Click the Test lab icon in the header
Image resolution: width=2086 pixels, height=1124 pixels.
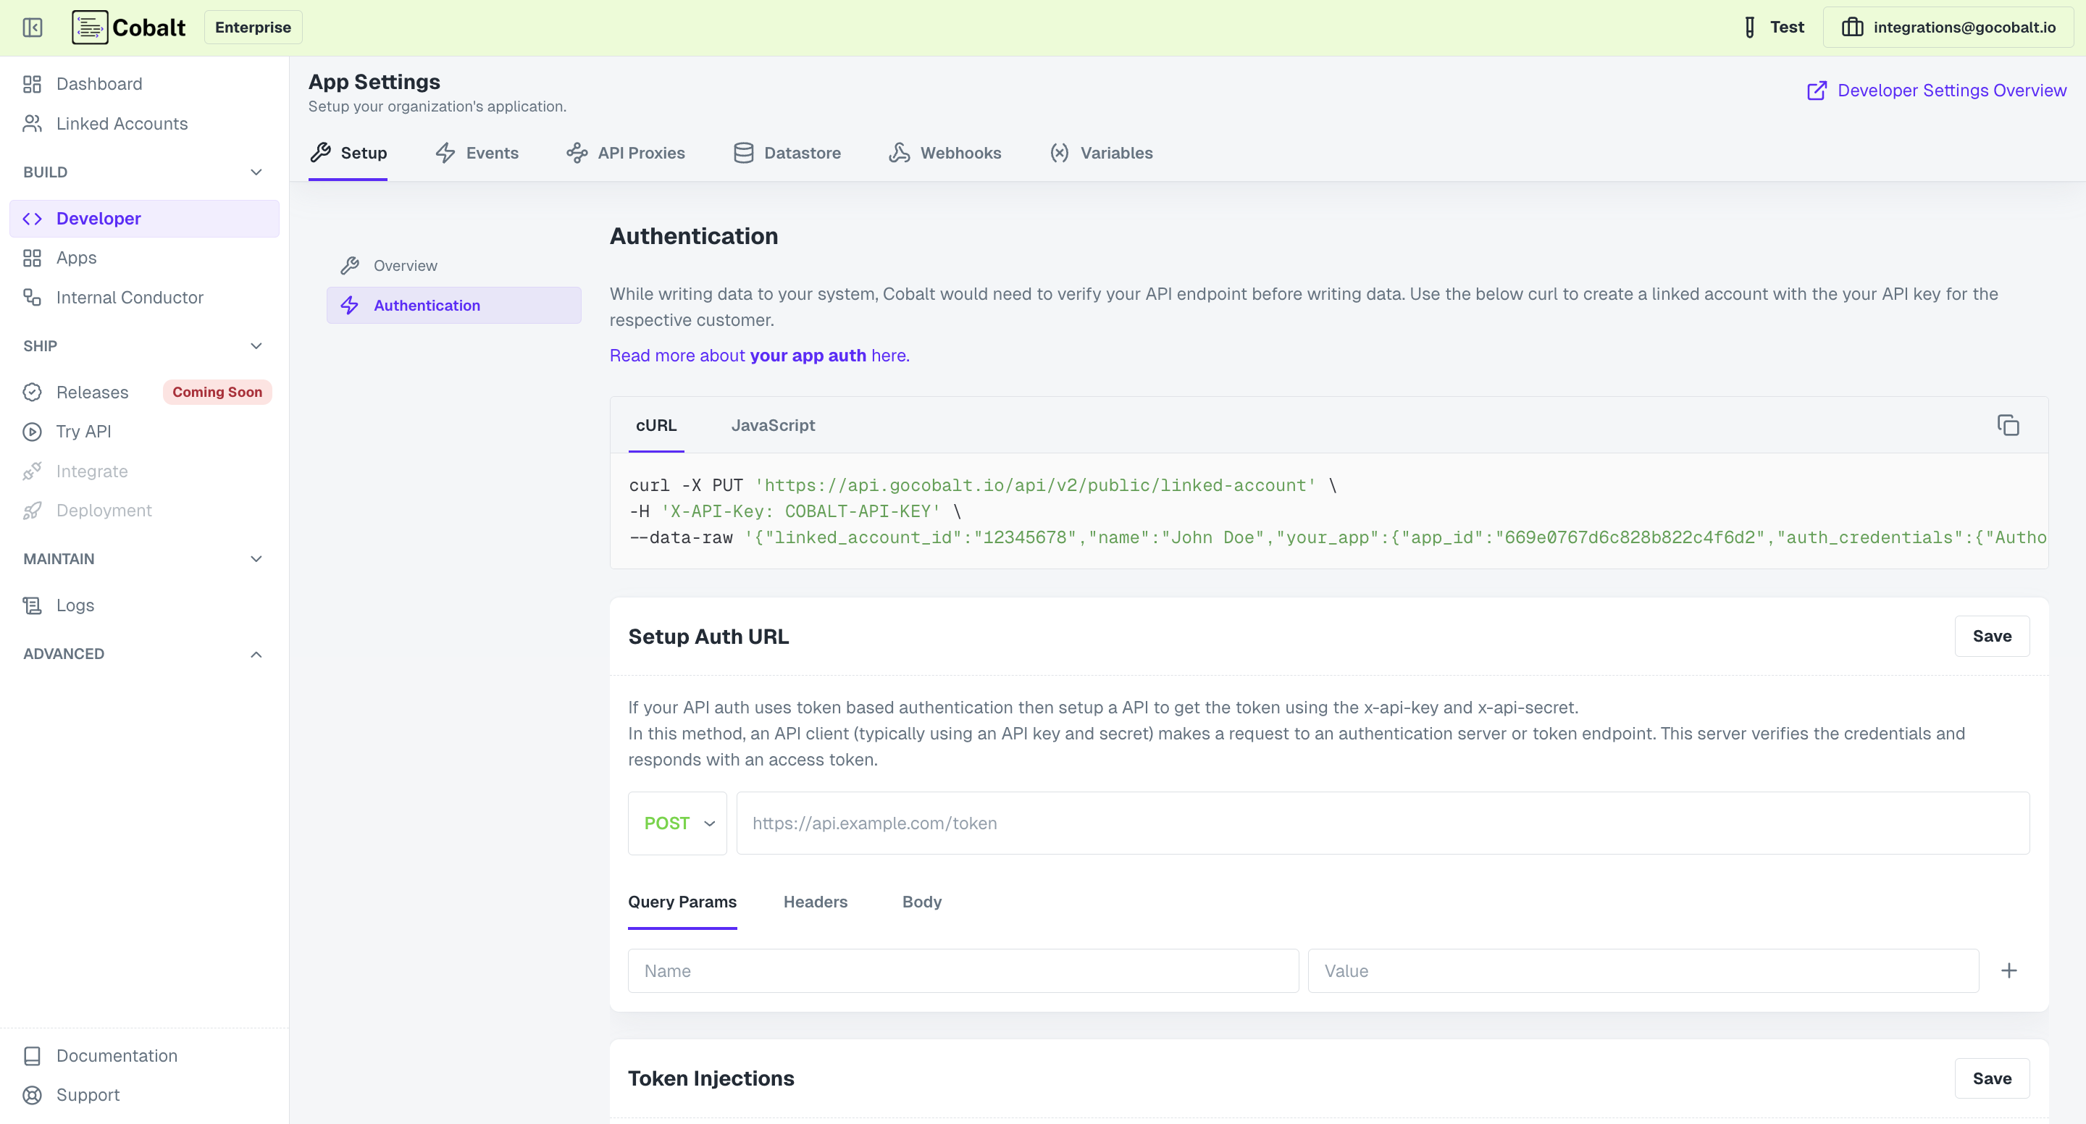[1749, 27]
